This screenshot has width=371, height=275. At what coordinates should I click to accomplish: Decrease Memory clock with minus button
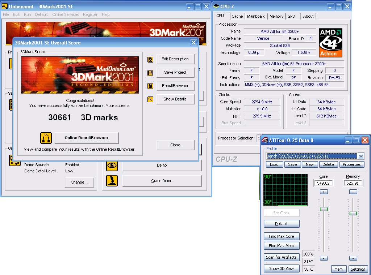click(353, 258)
